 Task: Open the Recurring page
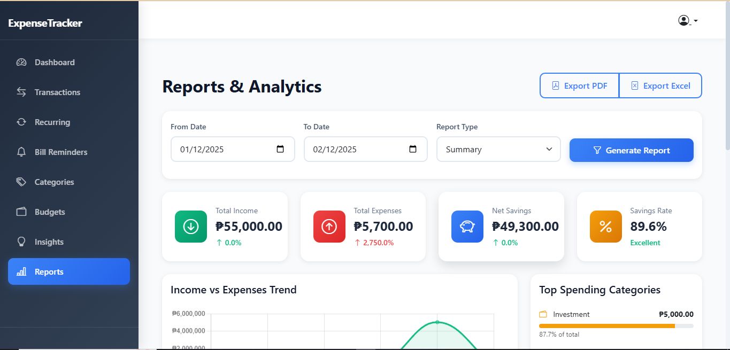point(69,122)
